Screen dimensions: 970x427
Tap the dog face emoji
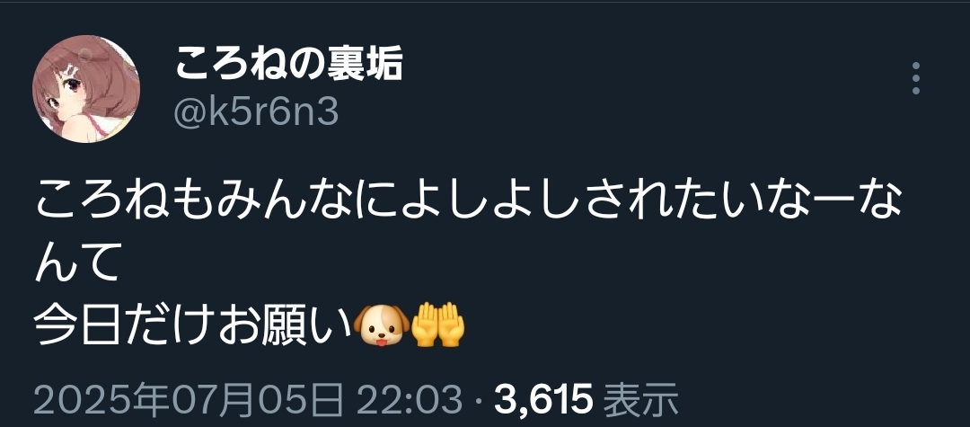pyautogui.click(x=382, y=325)
